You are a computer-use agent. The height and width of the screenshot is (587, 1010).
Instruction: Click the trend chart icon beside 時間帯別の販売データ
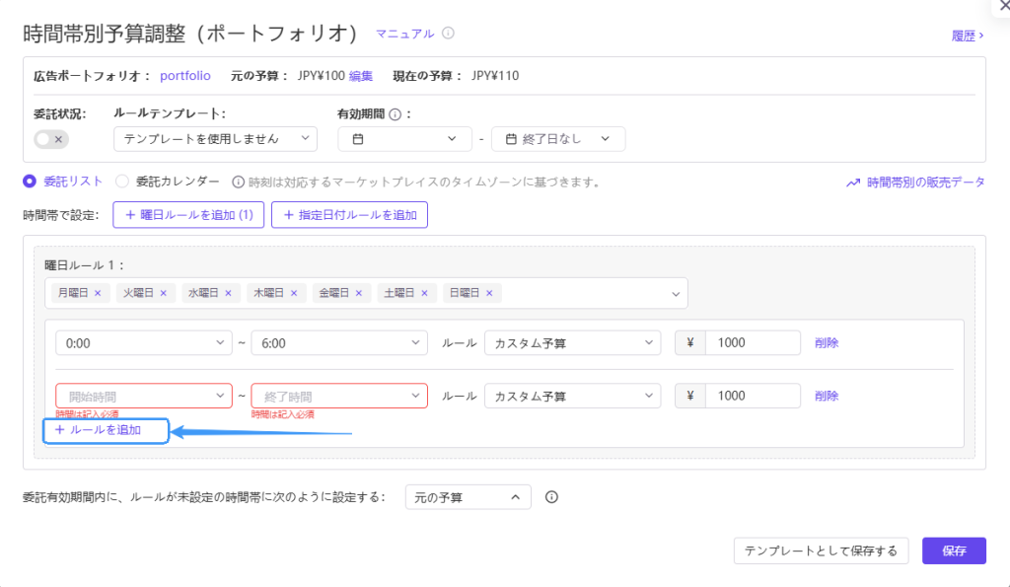point(853,183)
